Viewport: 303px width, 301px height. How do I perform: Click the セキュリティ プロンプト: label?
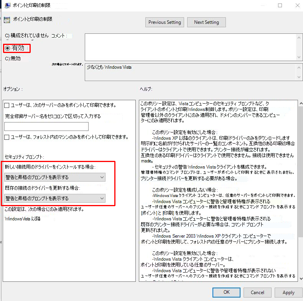pos(24,157)
